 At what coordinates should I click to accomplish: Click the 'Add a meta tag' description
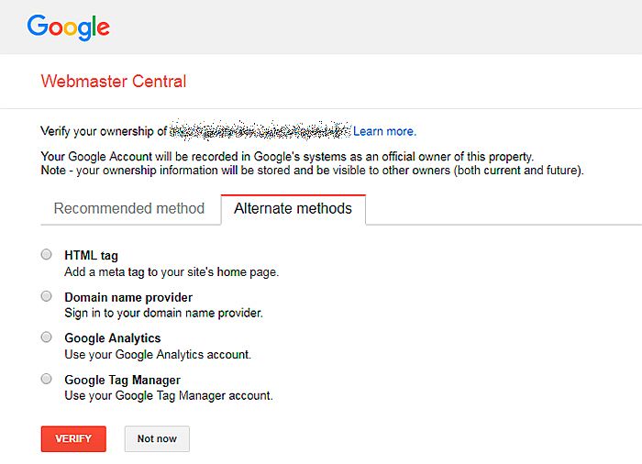coord(172,272)
